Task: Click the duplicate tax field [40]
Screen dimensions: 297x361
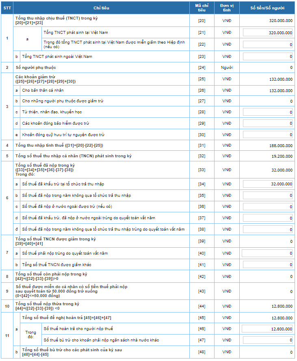Action: 267,253
